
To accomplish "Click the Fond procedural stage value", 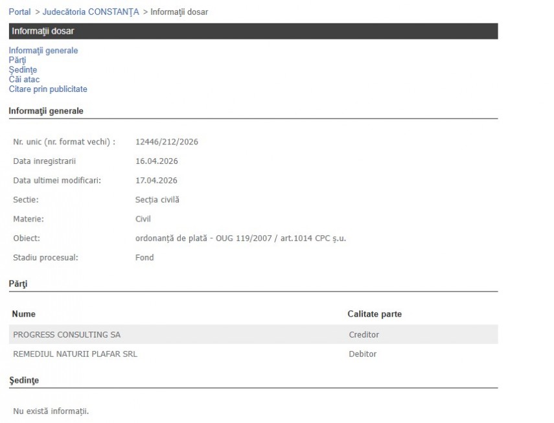I will (144, 258).
